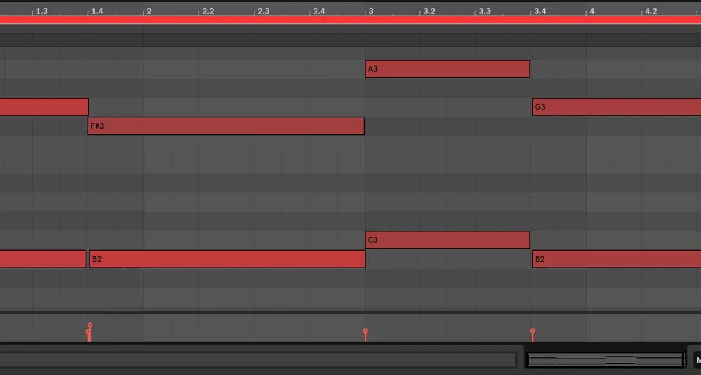701x375 pixels.
Task: Click bar 2 on the ruler
Action: point(149,11)
